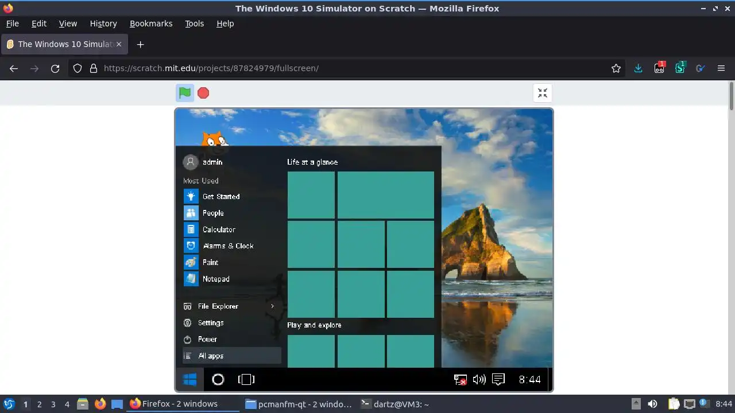Close the Windows 10 Simulator tab

coord(119,44)
